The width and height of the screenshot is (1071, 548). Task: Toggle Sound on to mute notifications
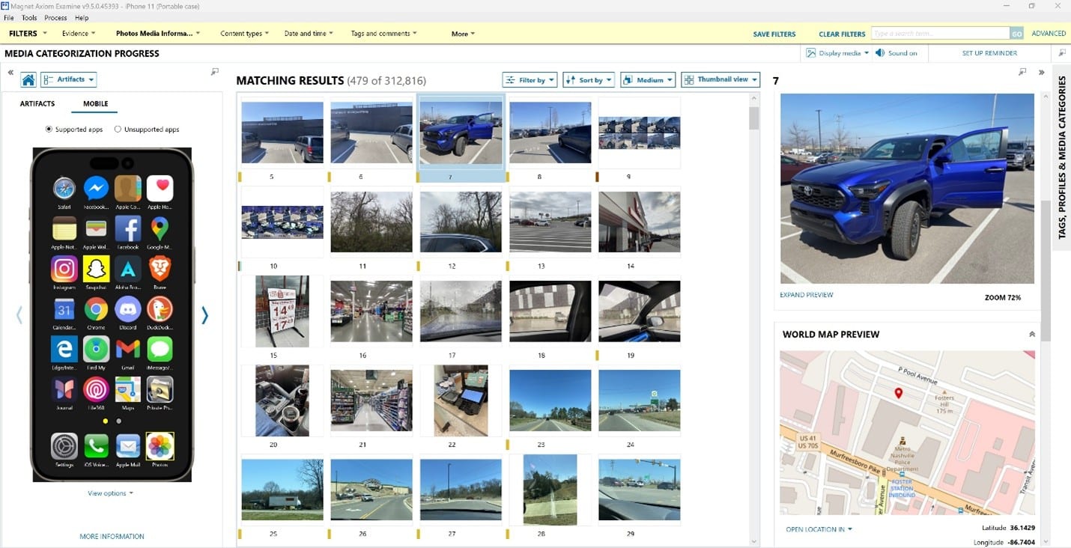pyautogui.click(x=896, y=53)
